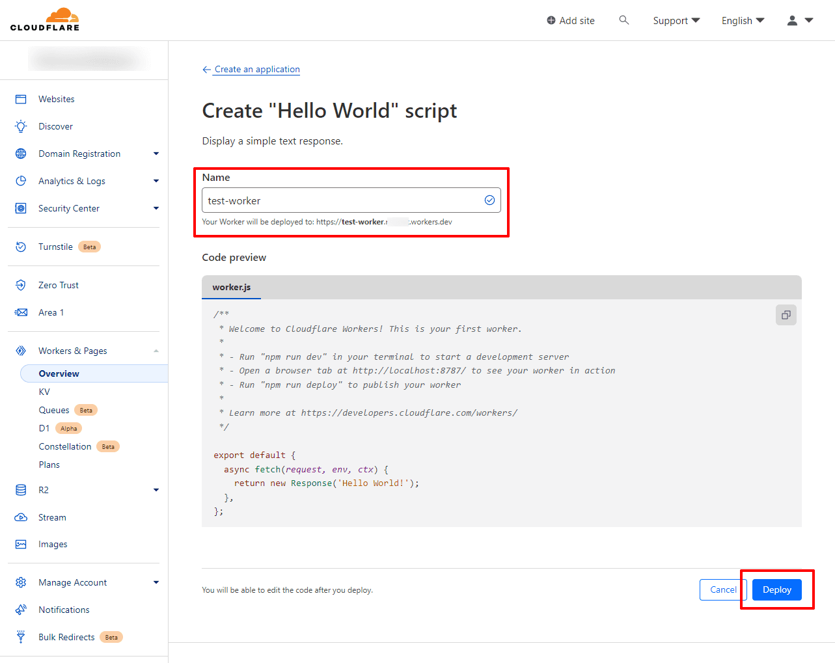Select the worker.js tab
Viewport: 835px width, 663px height.
coord(232,287)
